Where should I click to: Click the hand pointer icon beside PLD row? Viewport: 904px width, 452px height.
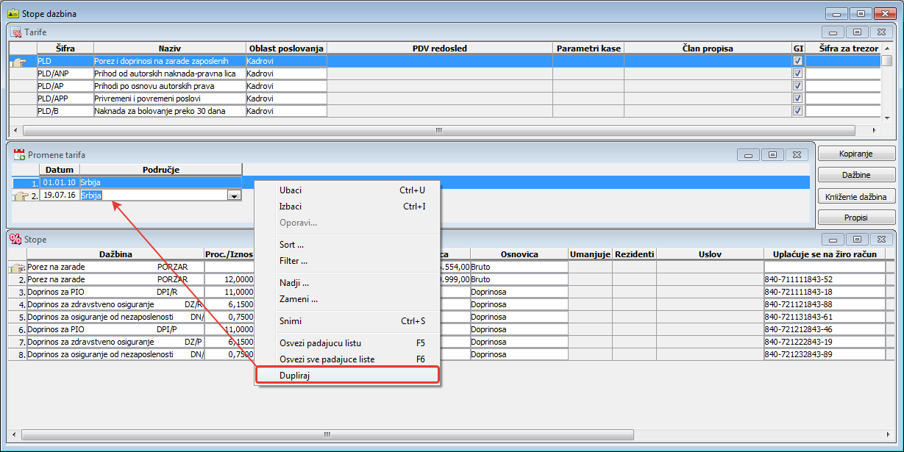[x=22, y=62]
